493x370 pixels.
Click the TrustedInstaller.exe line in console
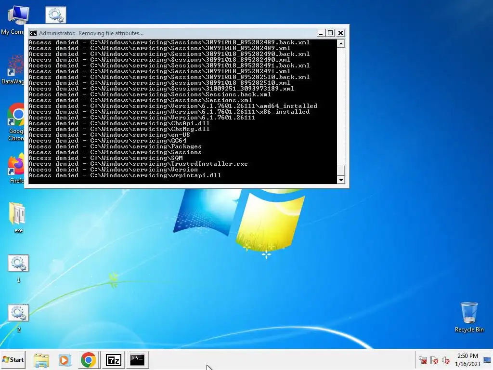[138, 164]
